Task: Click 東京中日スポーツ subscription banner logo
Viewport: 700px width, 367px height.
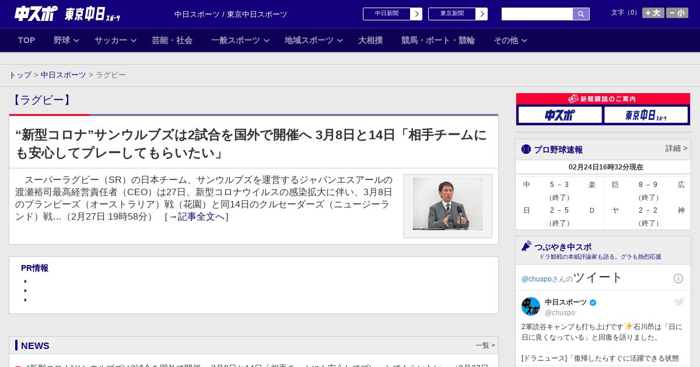Action: [646, 115]
